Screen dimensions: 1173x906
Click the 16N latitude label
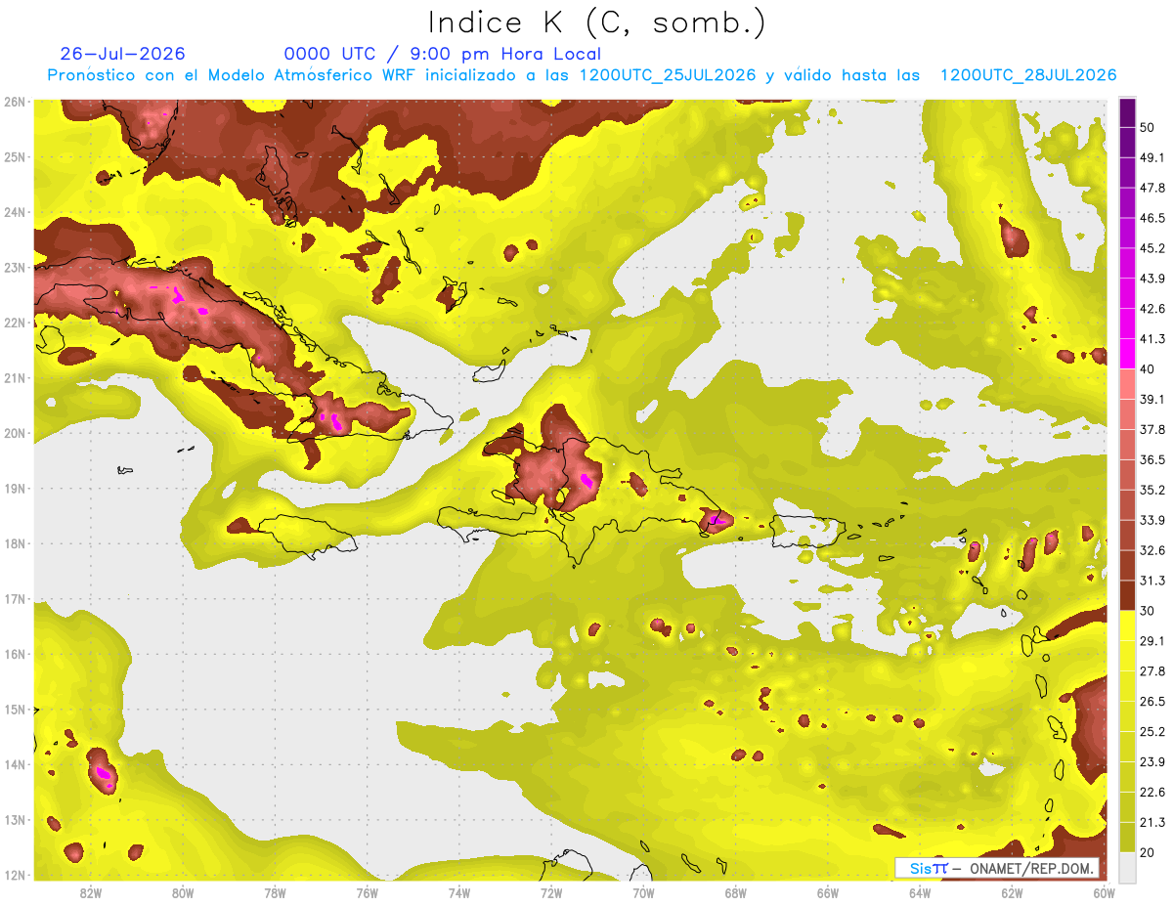coord(15,654)
